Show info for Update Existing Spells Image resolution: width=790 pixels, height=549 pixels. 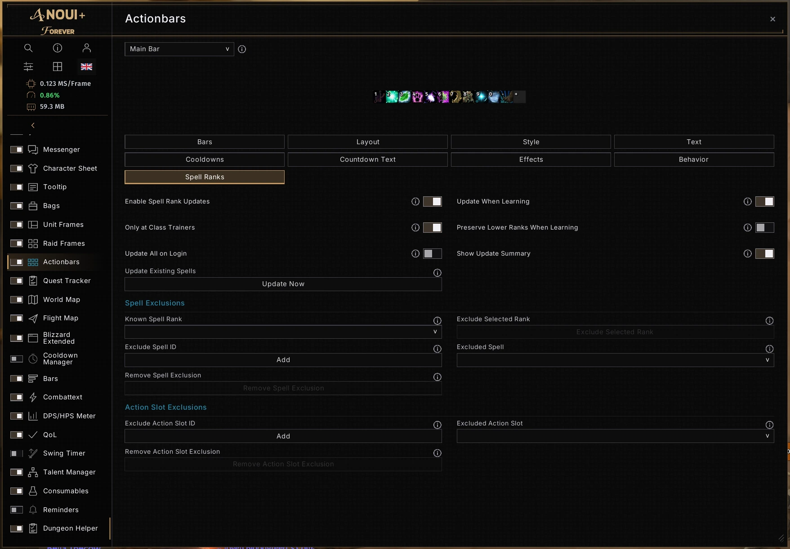coord(437,273)
